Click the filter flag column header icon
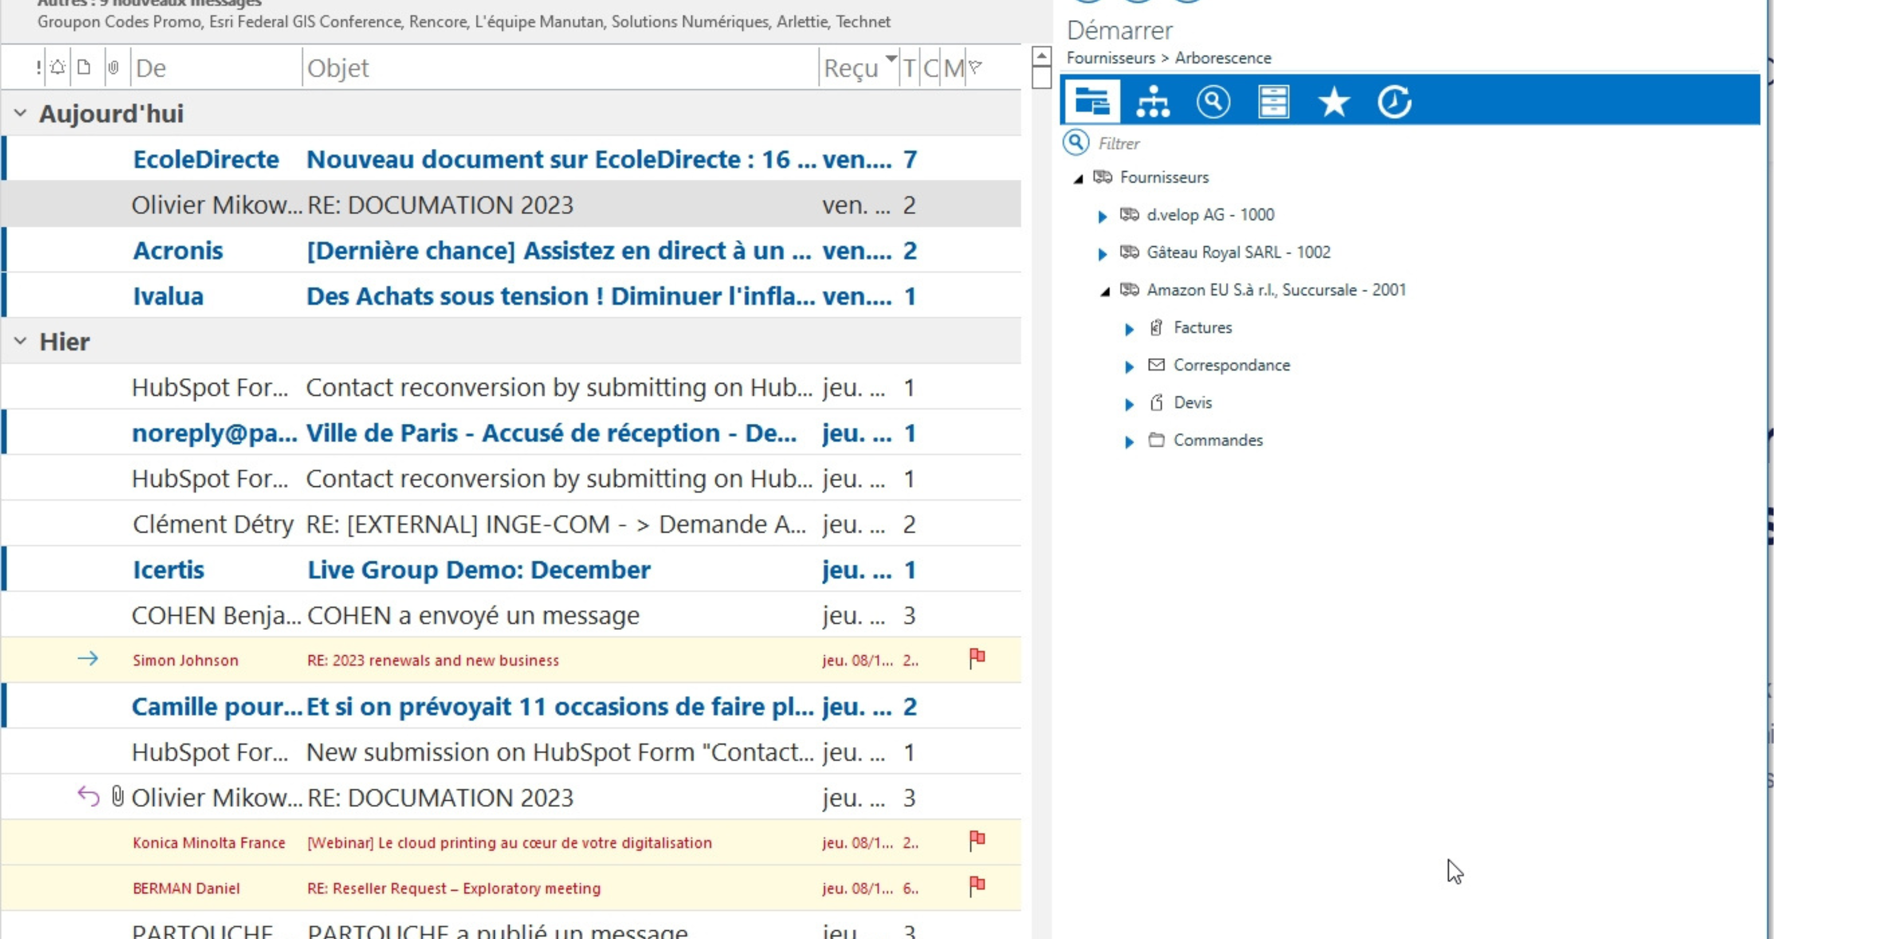The image size is (1879, 939). [x=976, y=67]
